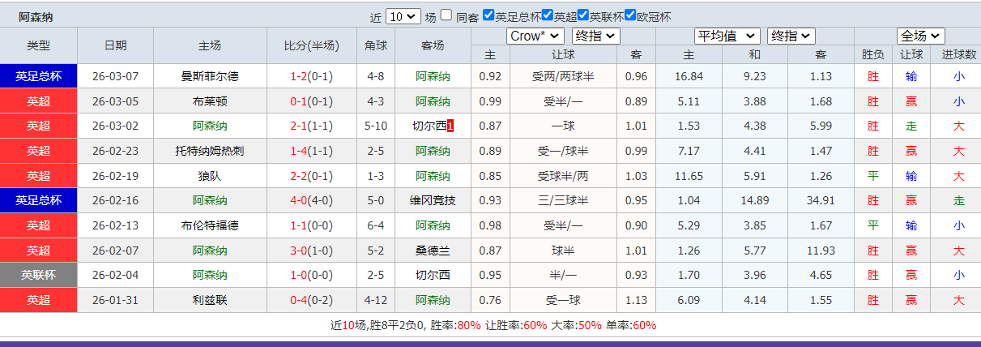Uncheck the 英联杯 filter checkbox
Screen dimensions: 981x347
click(x=583, y=15)
